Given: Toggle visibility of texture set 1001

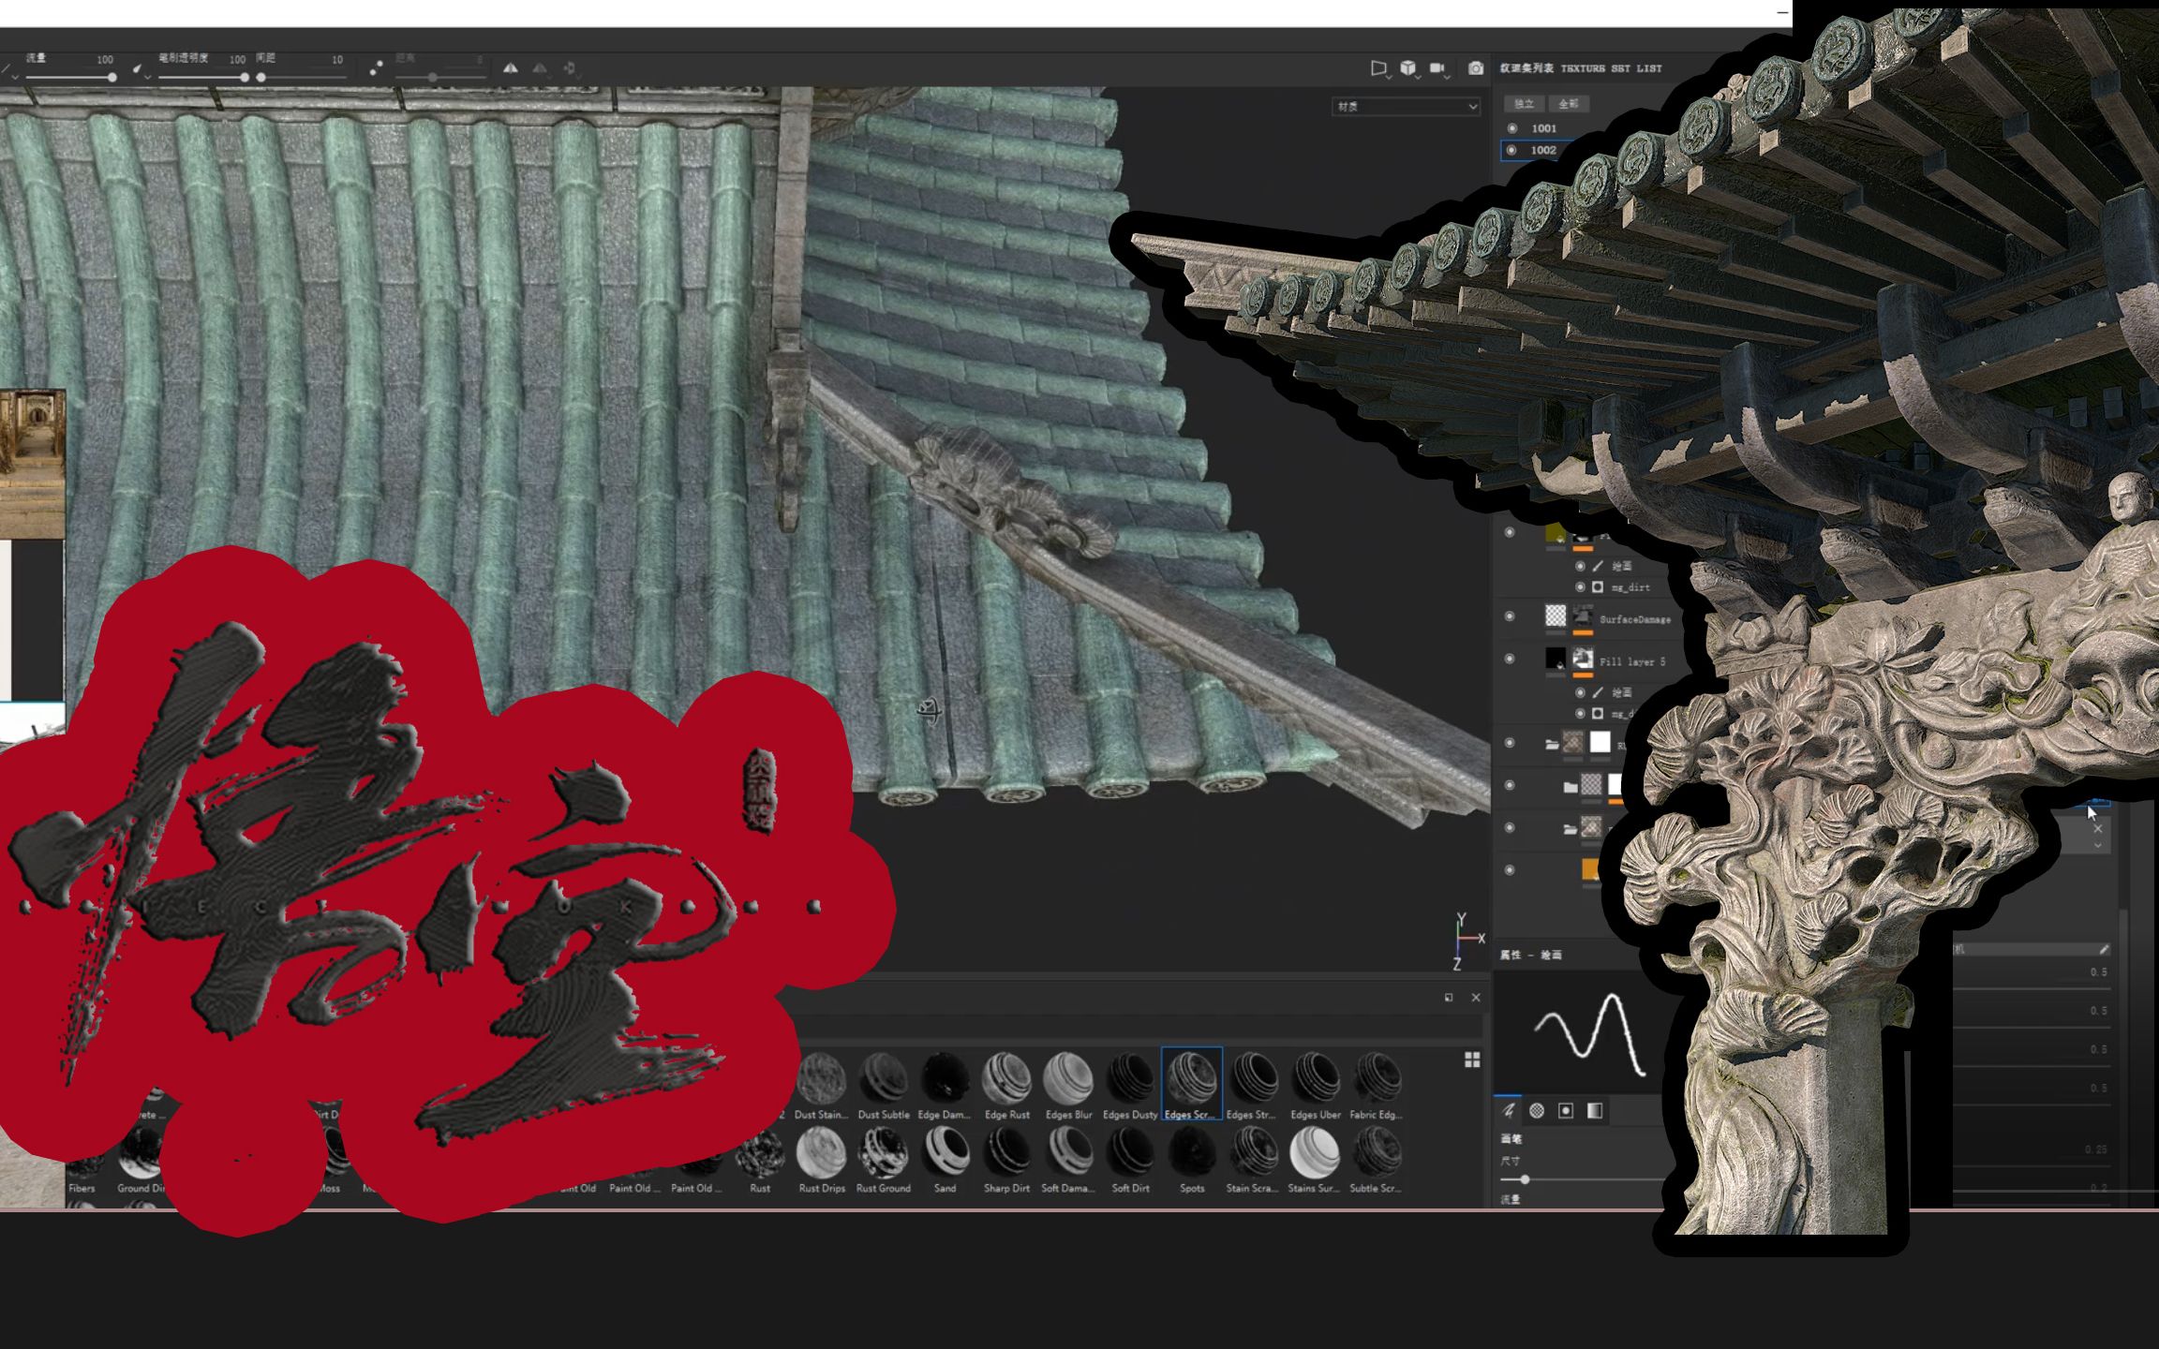Looking at the screenshot, I should 1511,128.
